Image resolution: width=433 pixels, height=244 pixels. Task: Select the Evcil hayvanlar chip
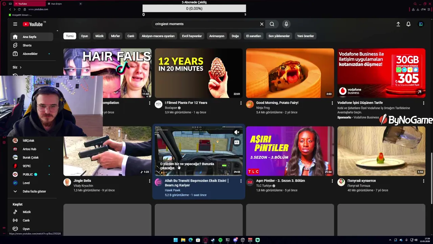click(192, 36)
